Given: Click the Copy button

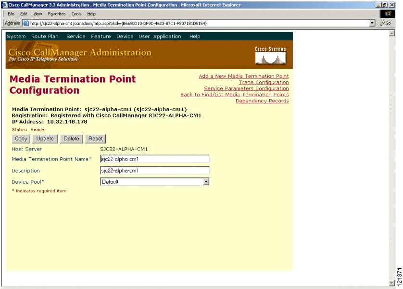Looking at the screenshot, I should point(21,138).
